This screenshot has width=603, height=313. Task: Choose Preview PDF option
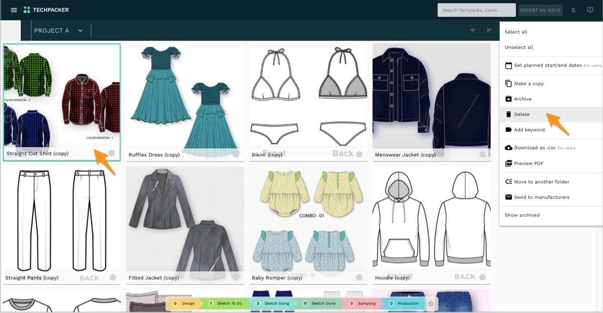[551, 163]
